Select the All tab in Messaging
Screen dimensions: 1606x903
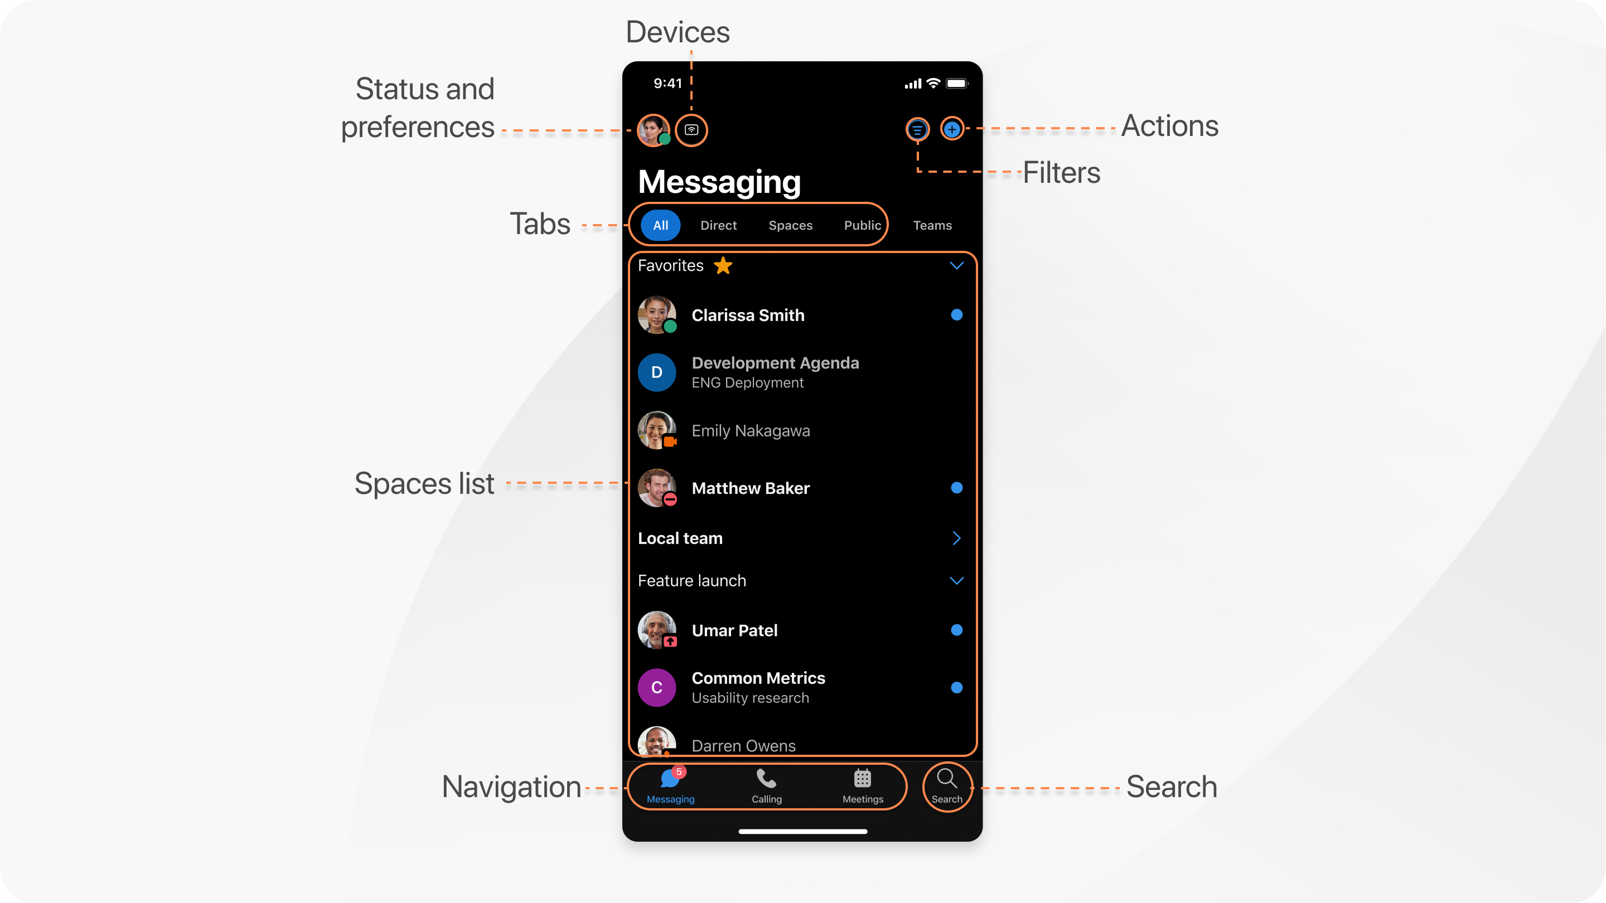(x=660, y=225)
